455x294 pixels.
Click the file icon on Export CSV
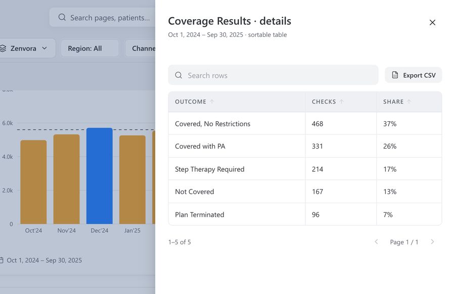point(395,75)
